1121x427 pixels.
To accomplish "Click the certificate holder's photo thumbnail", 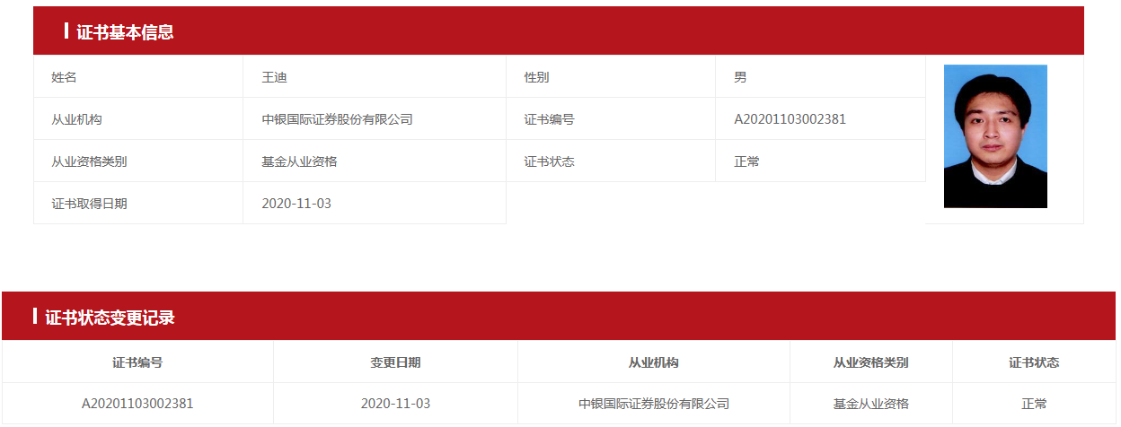I will point(995,136).
